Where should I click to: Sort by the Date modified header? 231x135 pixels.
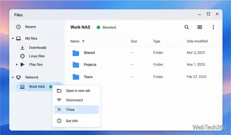[197, 41]
